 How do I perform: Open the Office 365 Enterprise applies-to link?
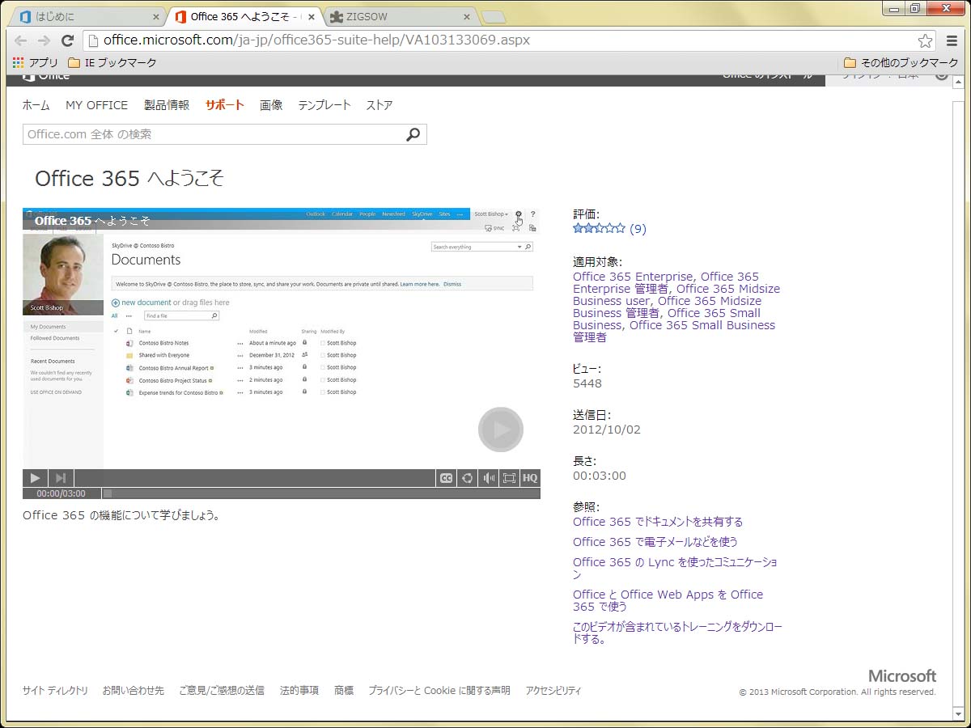tap(633, 277)
